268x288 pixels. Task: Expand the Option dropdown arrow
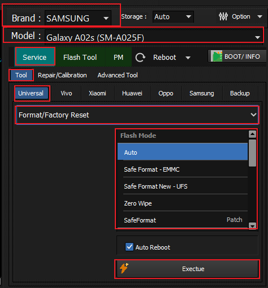260,17
